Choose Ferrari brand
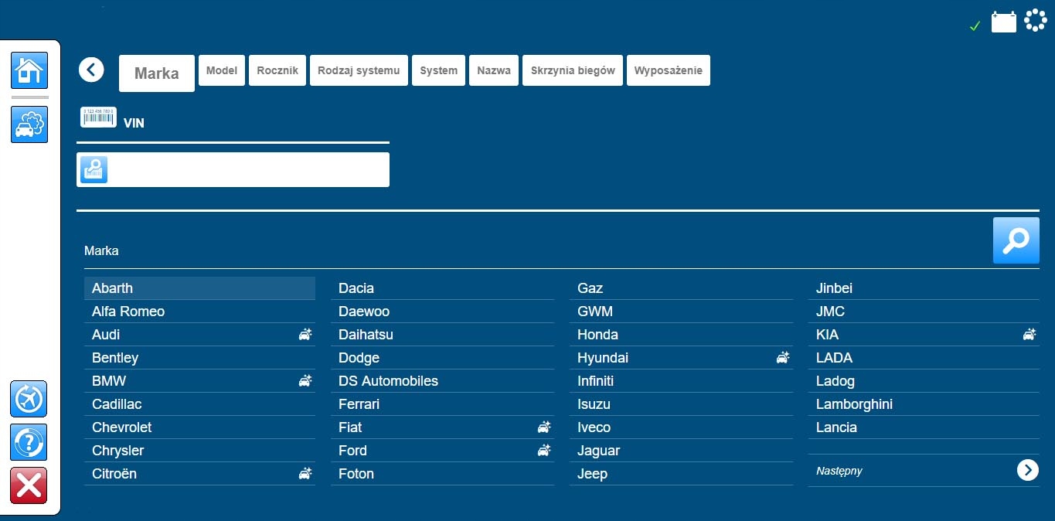The image size is (1055, 521). [442, 404]
